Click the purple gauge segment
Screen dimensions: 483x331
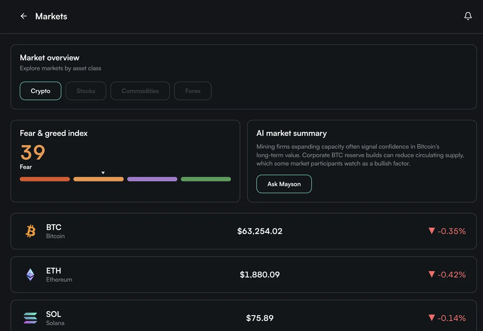coord(152,179)
